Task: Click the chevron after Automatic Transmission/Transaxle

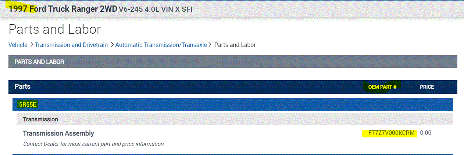Action: [210, 45]
